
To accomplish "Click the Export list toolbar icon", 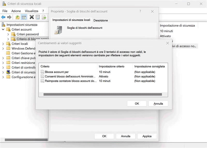I will (x=44, y=17).
